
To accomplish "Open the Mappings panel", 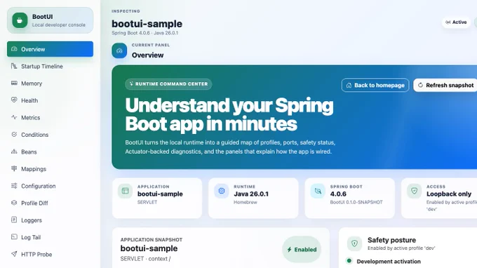I will click(x=51, y=169).
